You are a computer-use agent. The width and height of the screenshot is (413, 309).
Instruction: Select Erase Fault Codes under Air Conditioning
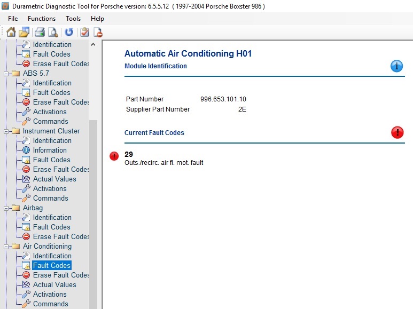tap(61, 275)
